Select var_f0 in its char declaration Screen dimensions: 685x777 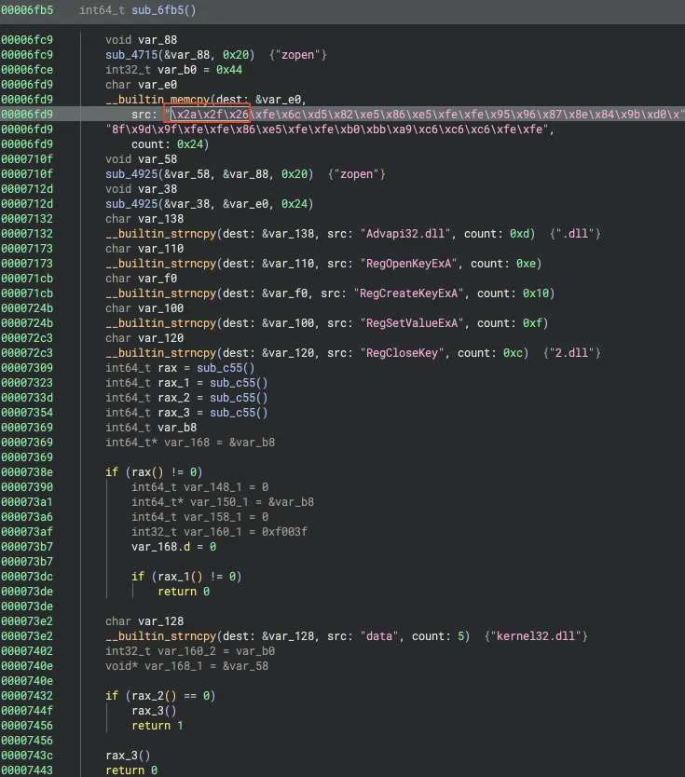(158, 278)
